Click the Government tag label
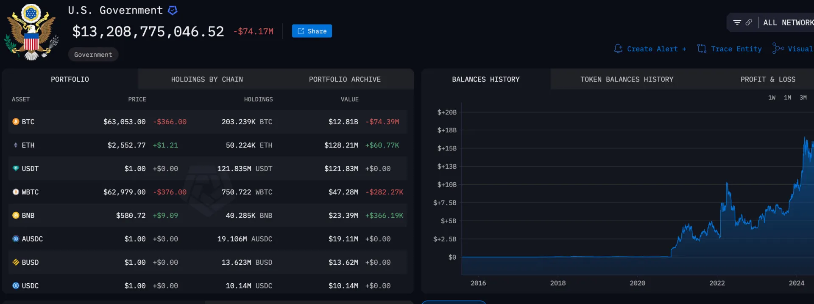Screen dimensions: 814x304 coord(93,55)
